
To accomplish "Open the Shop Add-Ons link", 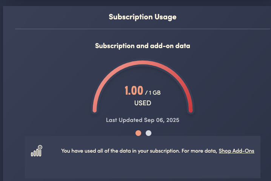I will 236,151.
